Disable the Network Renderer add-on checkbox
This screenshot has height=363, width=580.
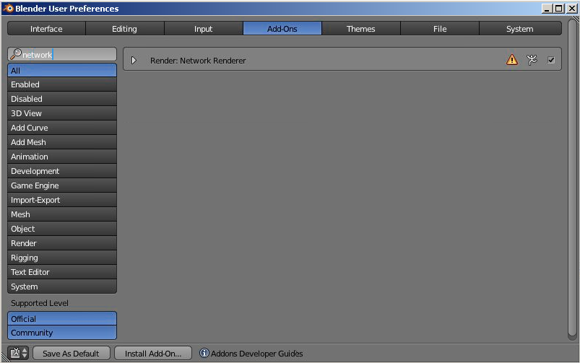point(551,60)
